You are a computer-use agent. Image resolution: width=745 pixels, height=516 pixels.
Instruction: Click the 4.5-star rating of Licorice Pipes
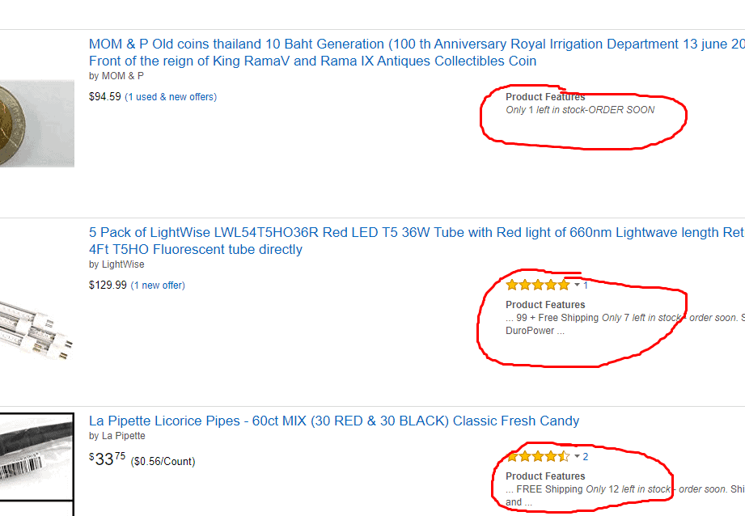[538, 457]
